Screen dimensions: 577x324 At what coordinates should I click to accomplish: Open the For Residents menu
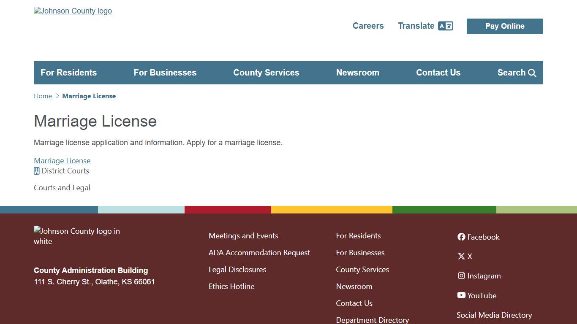(x=68, y=73)
